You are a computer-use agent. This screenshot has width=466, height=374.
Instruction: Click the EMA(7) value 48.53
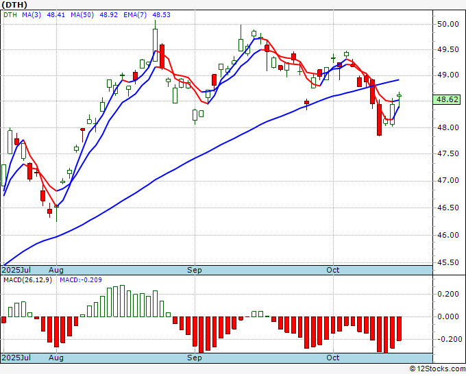pyautogui.click(x=161, y=15)
